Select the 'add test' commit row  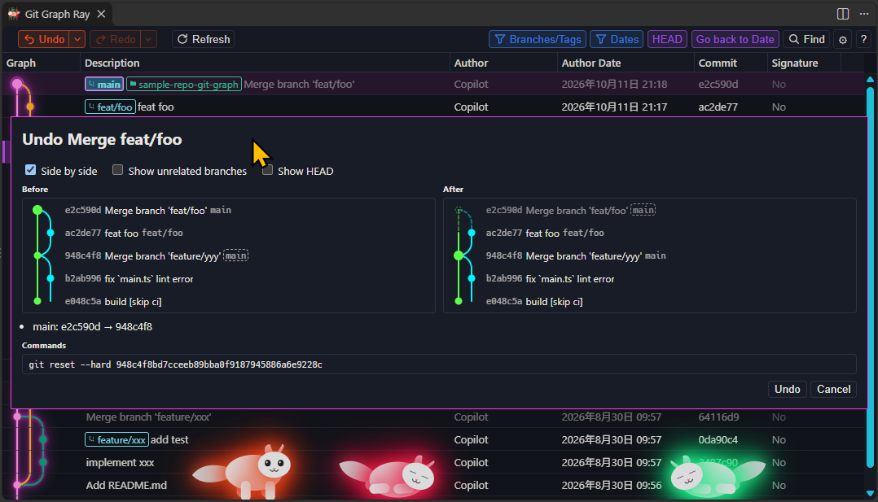pos(432,440)
